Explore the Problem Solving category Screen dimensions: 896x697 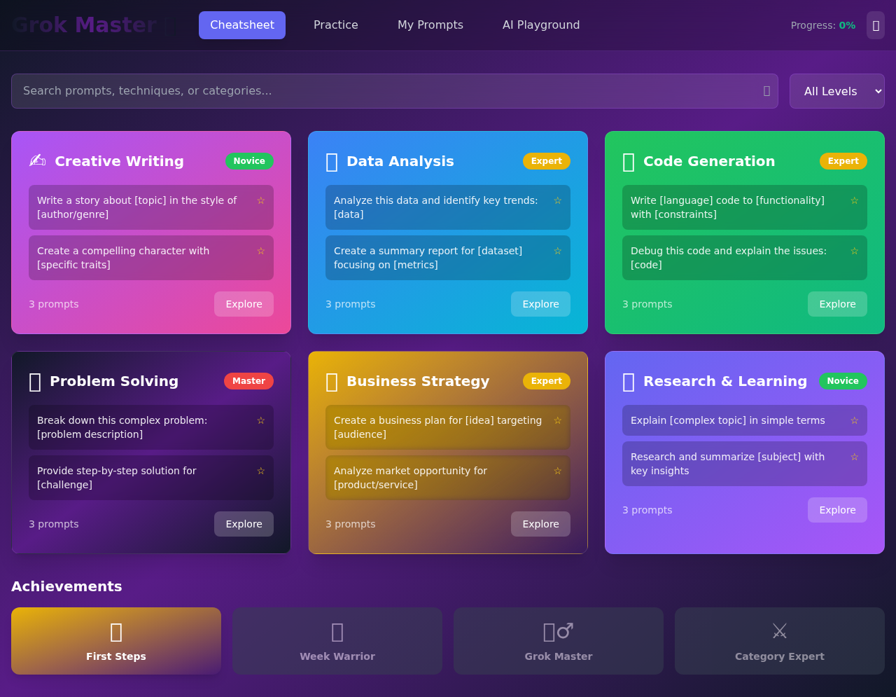click(244, 524)
